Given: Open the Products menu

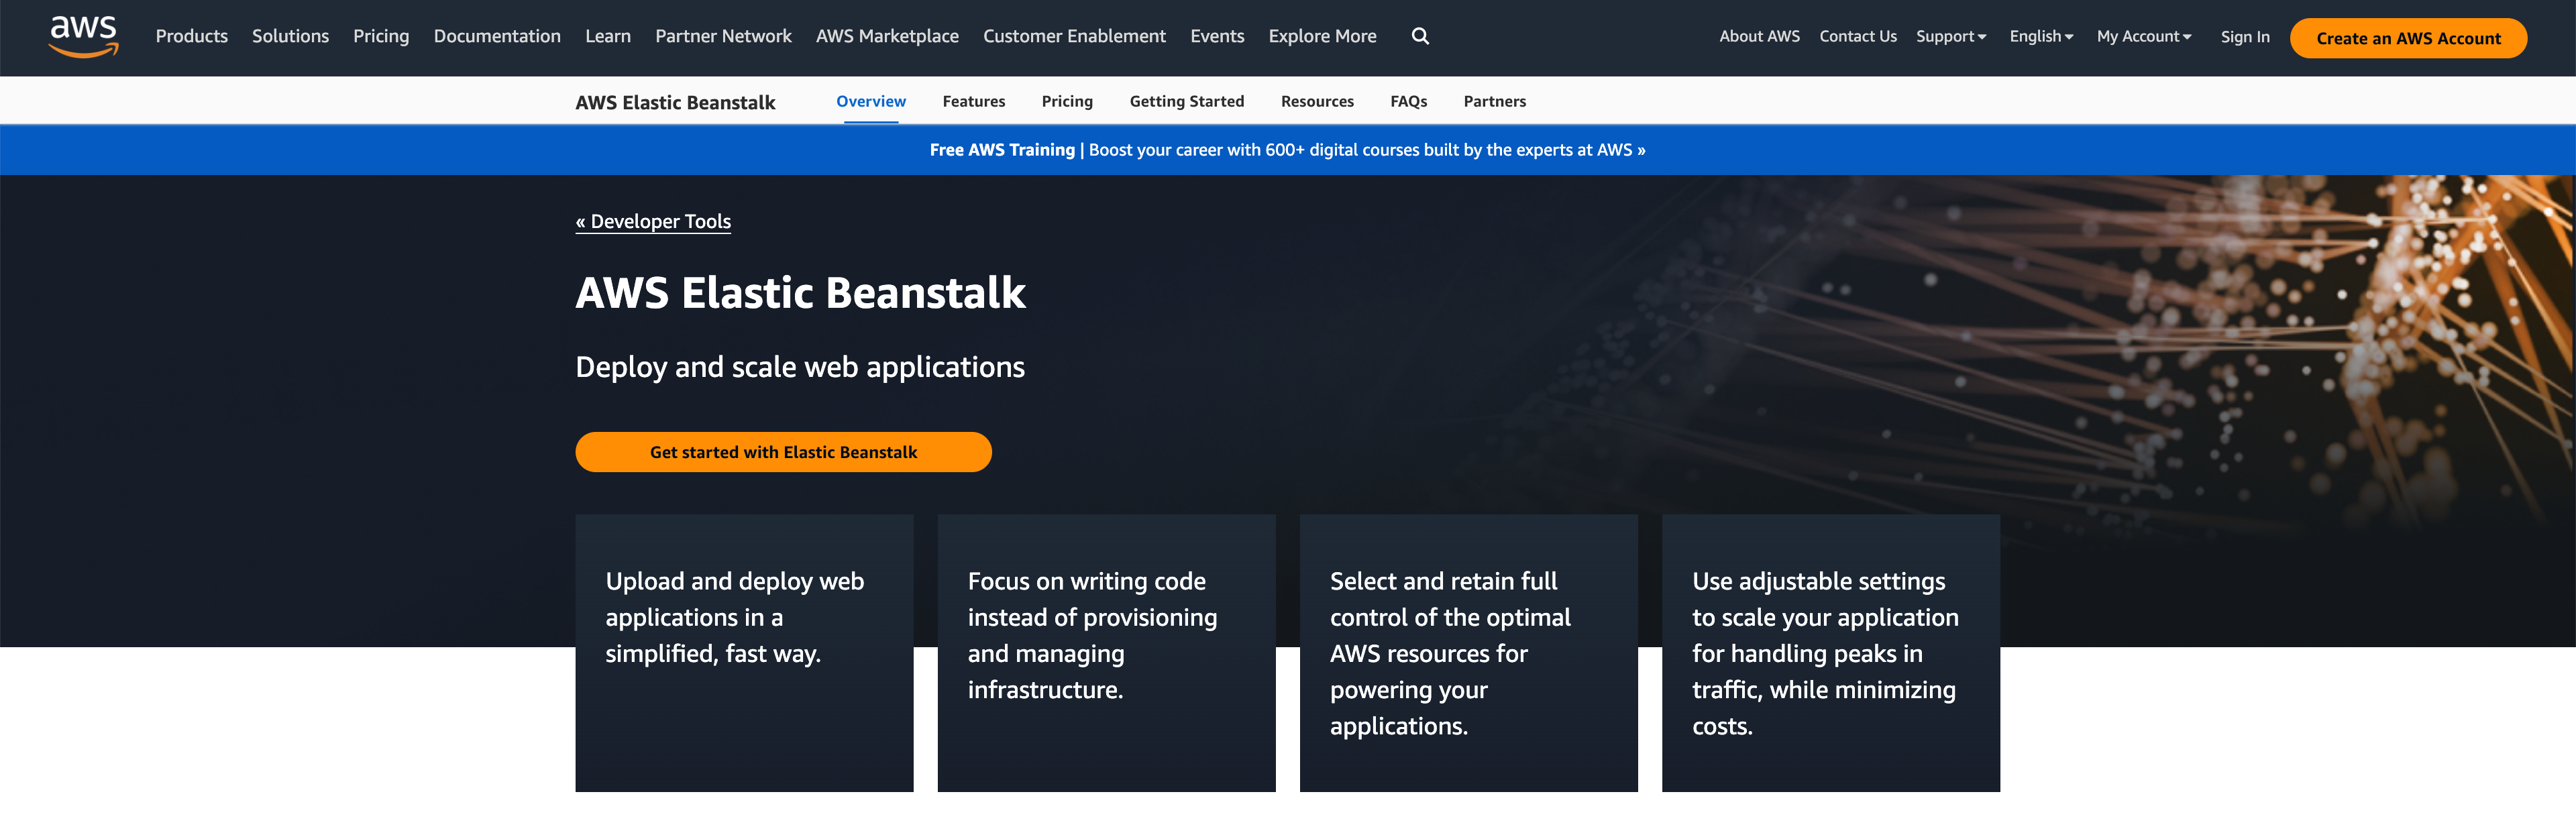Looking at the screenshot, I should click(x=191, y=36).
